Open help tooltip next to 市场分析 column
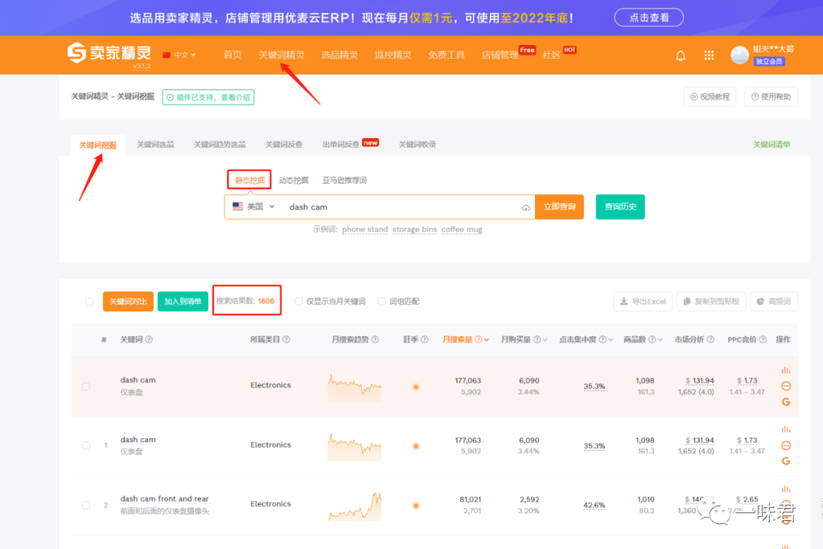The image size is (823, 549). [x=710, y=340]
